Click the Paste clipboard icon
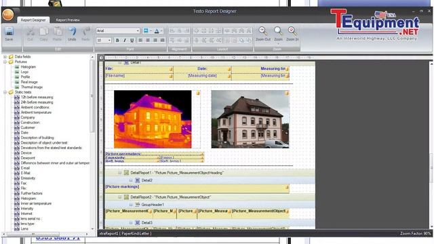Viewport: 434px width, 244px height. click(x=57, y=31)
